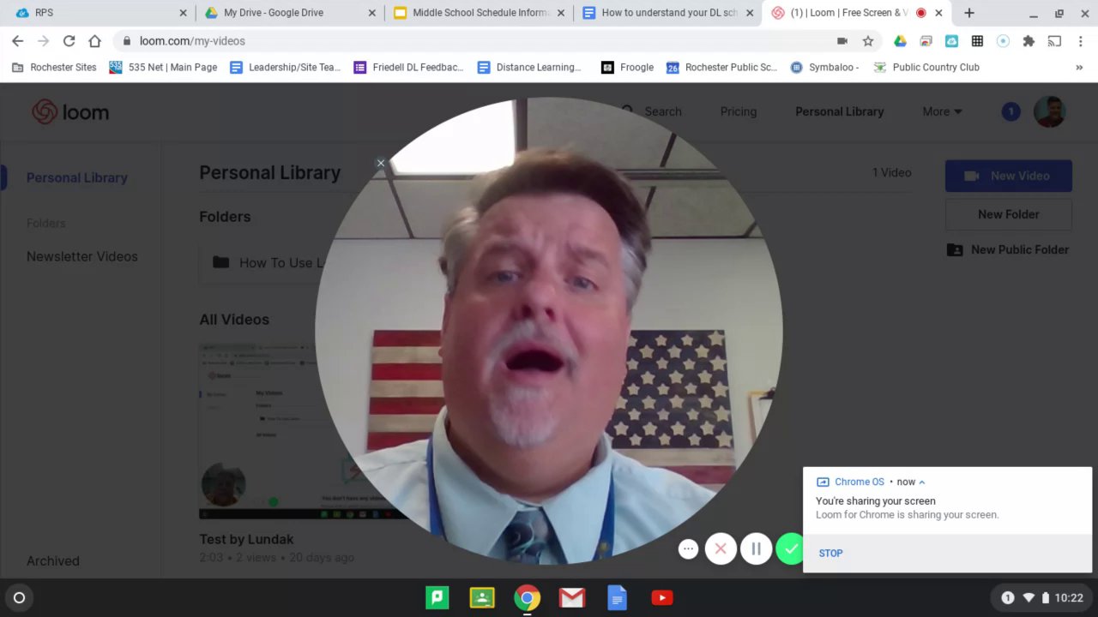Image resolution: width=1098 pixels, height=617 pixels.
Task: Open the Friedell DL Feedback bookmark
Action: (x=408, y=67)
